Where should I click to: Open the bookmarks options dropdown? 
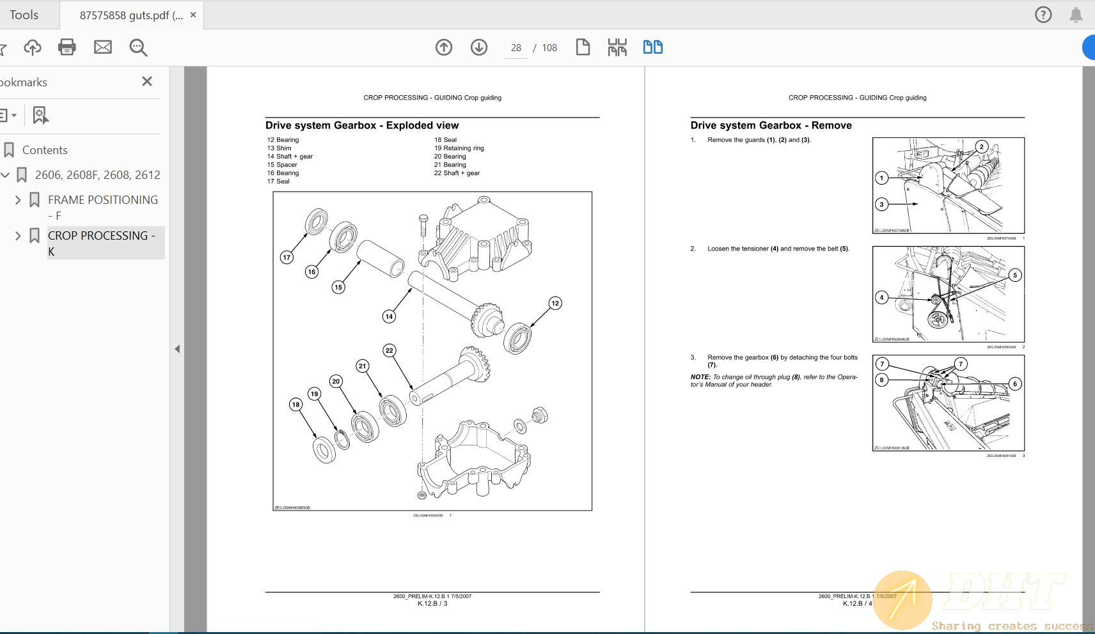pos(9,115)
